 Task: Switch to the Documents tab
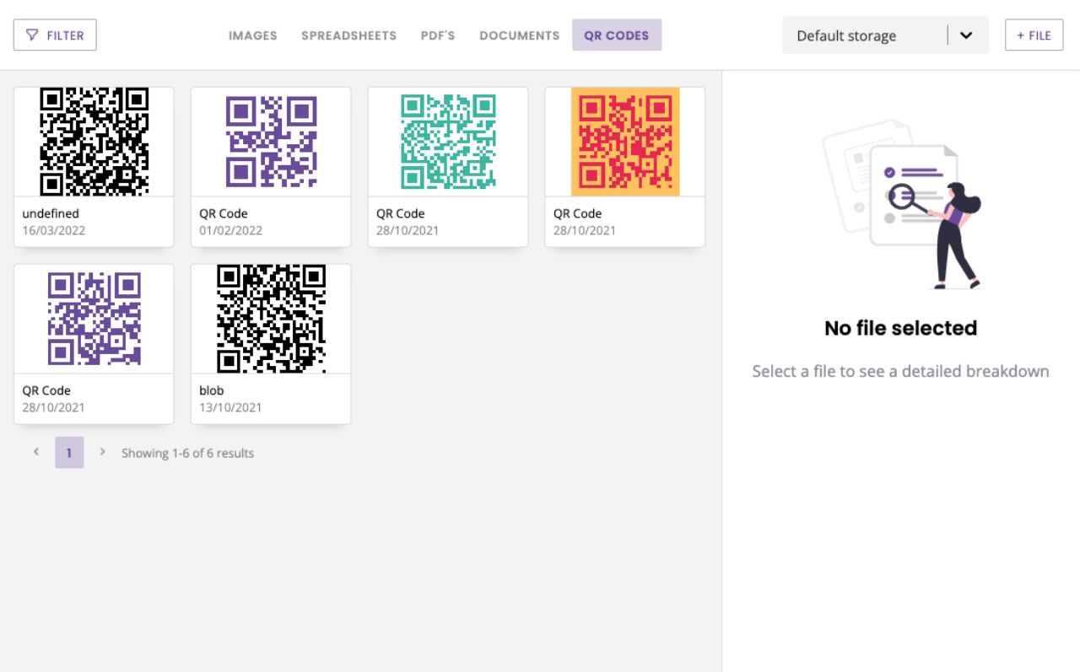tap(520, 35)
